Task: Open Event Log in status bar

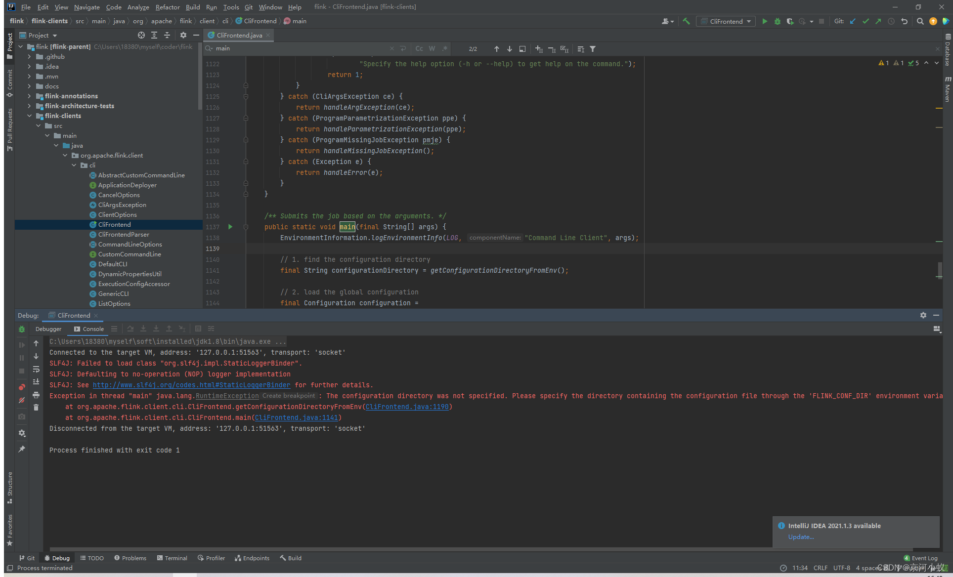Action: pos(920,558)
